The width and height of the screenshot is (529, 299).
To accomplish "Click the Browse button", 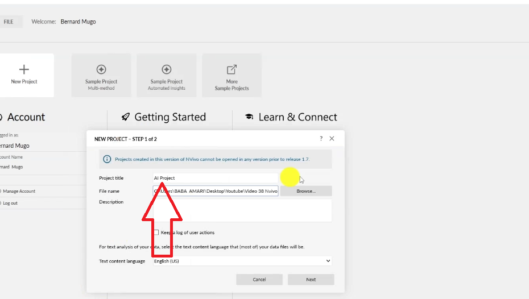I will point(305,191).
